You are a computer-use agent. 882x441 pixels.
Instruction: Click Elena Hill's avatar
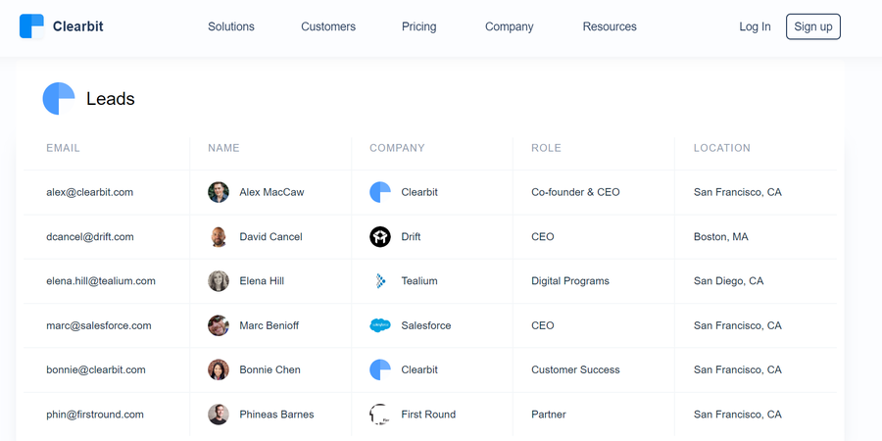click(x=219, y=280)
